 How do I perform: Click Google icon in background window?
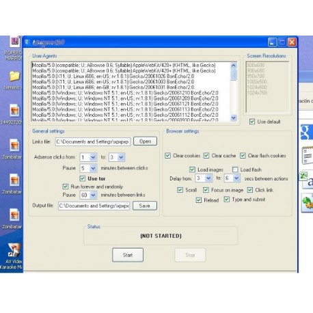pos(306,132)
